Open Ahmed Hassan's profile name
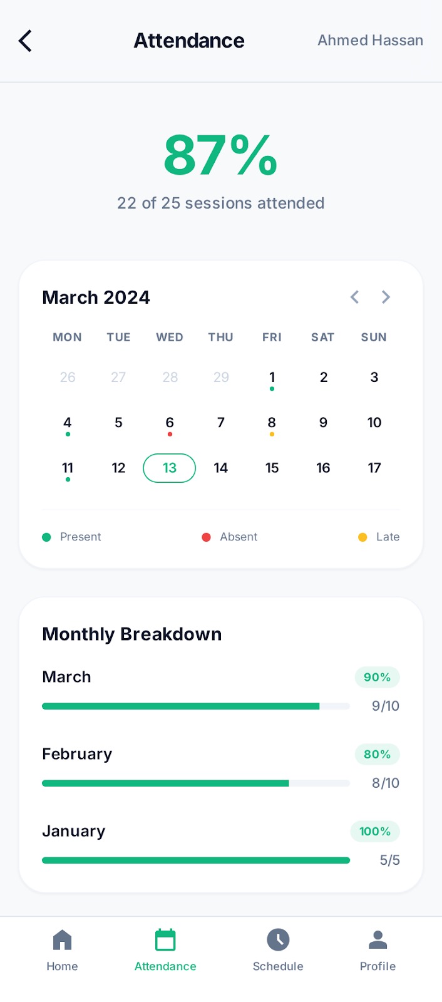This screenshot has width=442, height=1002. [370, 40]
